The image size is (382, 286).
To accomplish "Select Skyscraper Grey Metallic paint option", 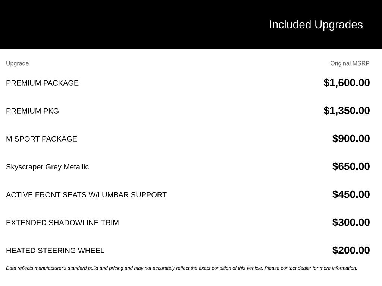I will (47, 167).
